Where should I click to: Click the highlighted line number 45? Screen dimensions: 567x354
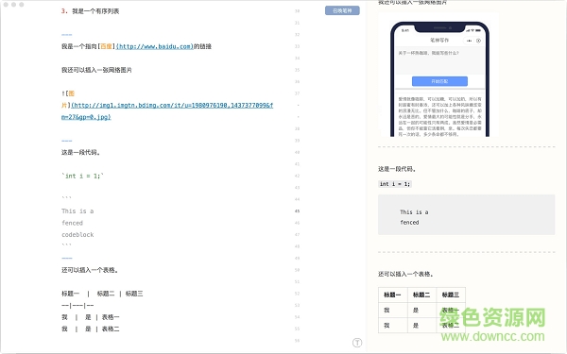297,211
